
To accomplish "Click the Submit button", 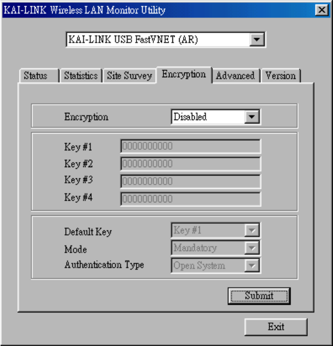I will [x=259, y=296].
